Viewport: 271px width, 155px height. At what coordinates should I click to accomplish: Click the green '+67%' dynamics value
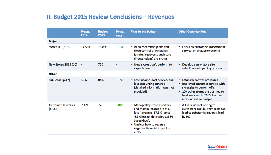click(119, 80)
